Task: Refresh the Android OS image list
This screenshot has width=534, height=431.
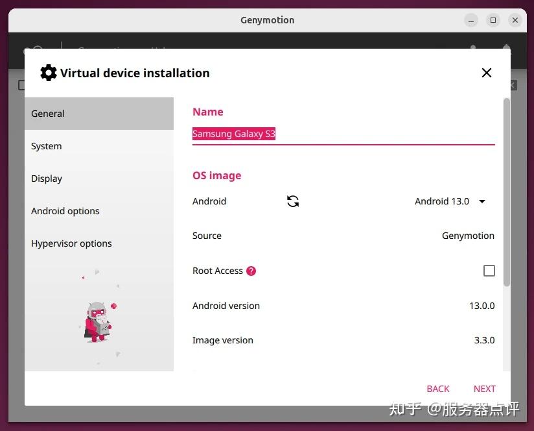Action: [x=292, y=201]
